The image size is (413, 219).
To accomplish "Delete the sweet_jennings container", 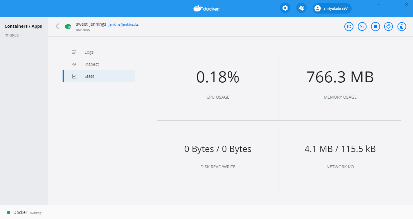I will (x=402, y=27).
